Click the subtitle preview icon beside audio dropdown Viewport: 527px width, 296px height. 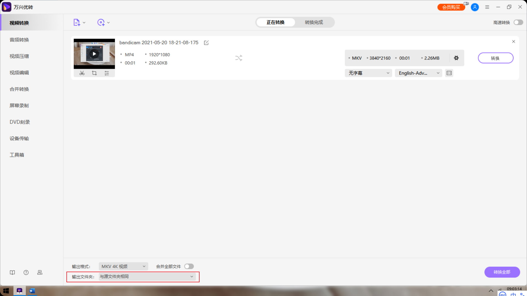click(449, 73)
